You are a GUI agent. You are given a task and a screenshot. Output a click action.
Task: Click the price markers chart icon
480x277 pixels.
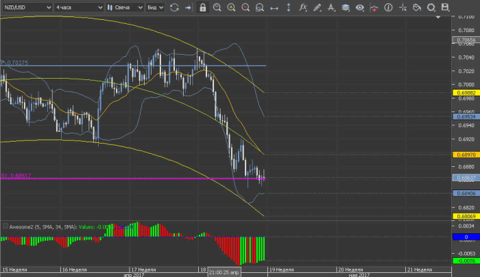click(374, 8)
